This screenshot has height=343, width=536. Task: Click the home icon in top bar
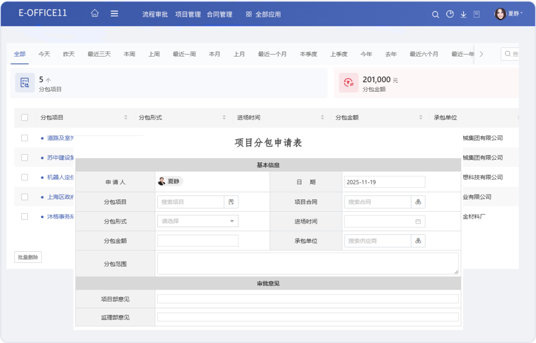[x=95, y=14]
